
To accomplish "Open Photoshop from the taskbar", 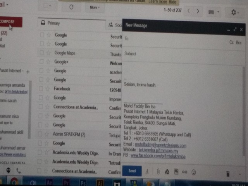I will [83, 183].
